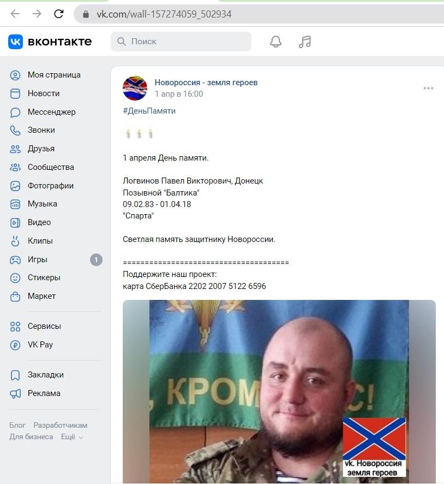Open the Calls phone icon
Viewport: 444px width, 484px height.
coord(15,130)
